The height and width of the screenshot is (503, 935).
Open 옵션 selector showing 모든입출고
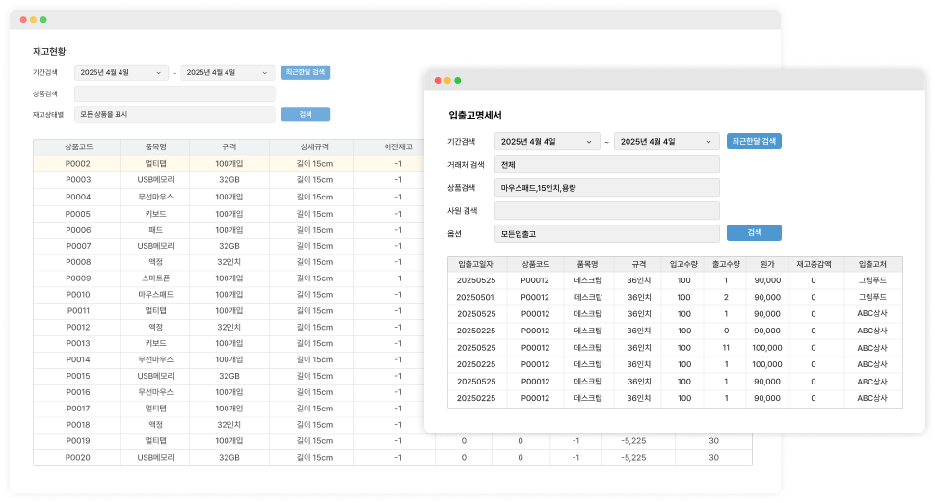[607, 233]
